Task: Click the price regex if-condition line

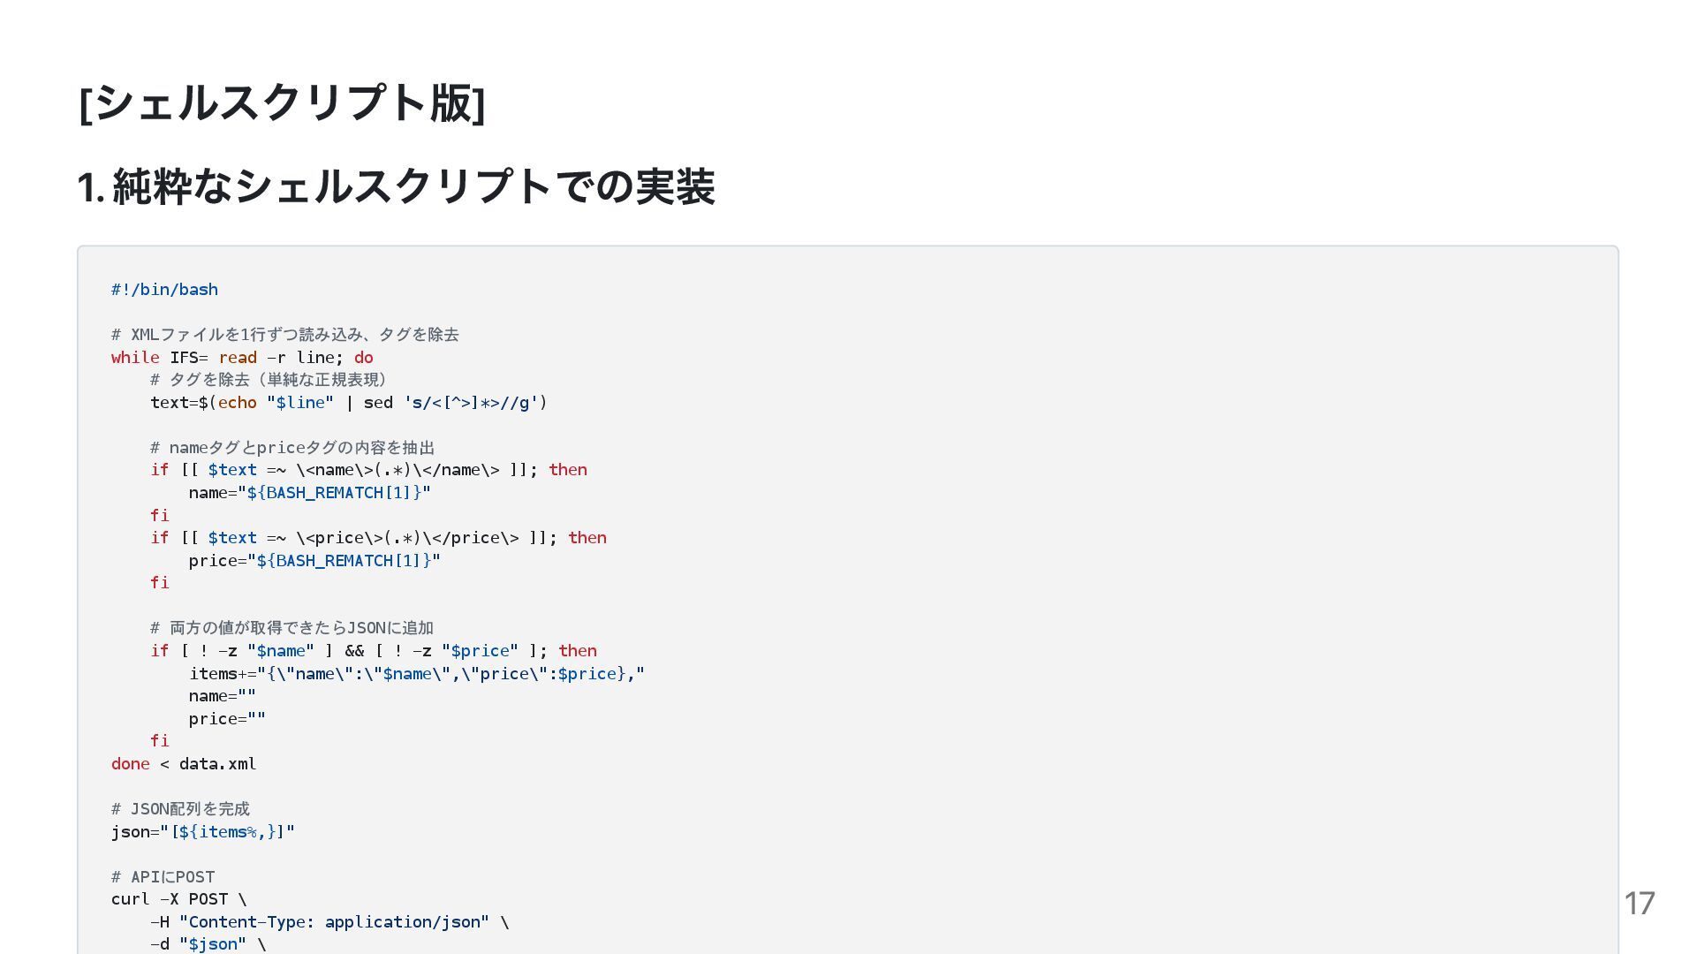Action: [x=378, y=538]
